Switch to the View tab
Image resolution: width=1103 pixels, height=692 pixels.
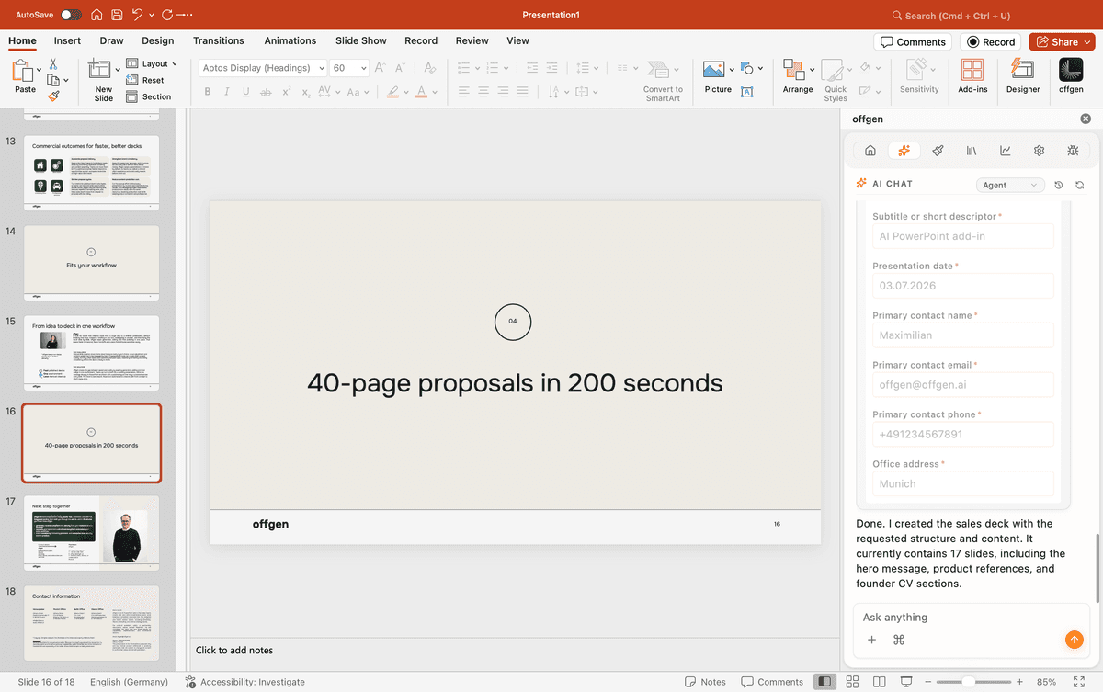tap(517, 40)
